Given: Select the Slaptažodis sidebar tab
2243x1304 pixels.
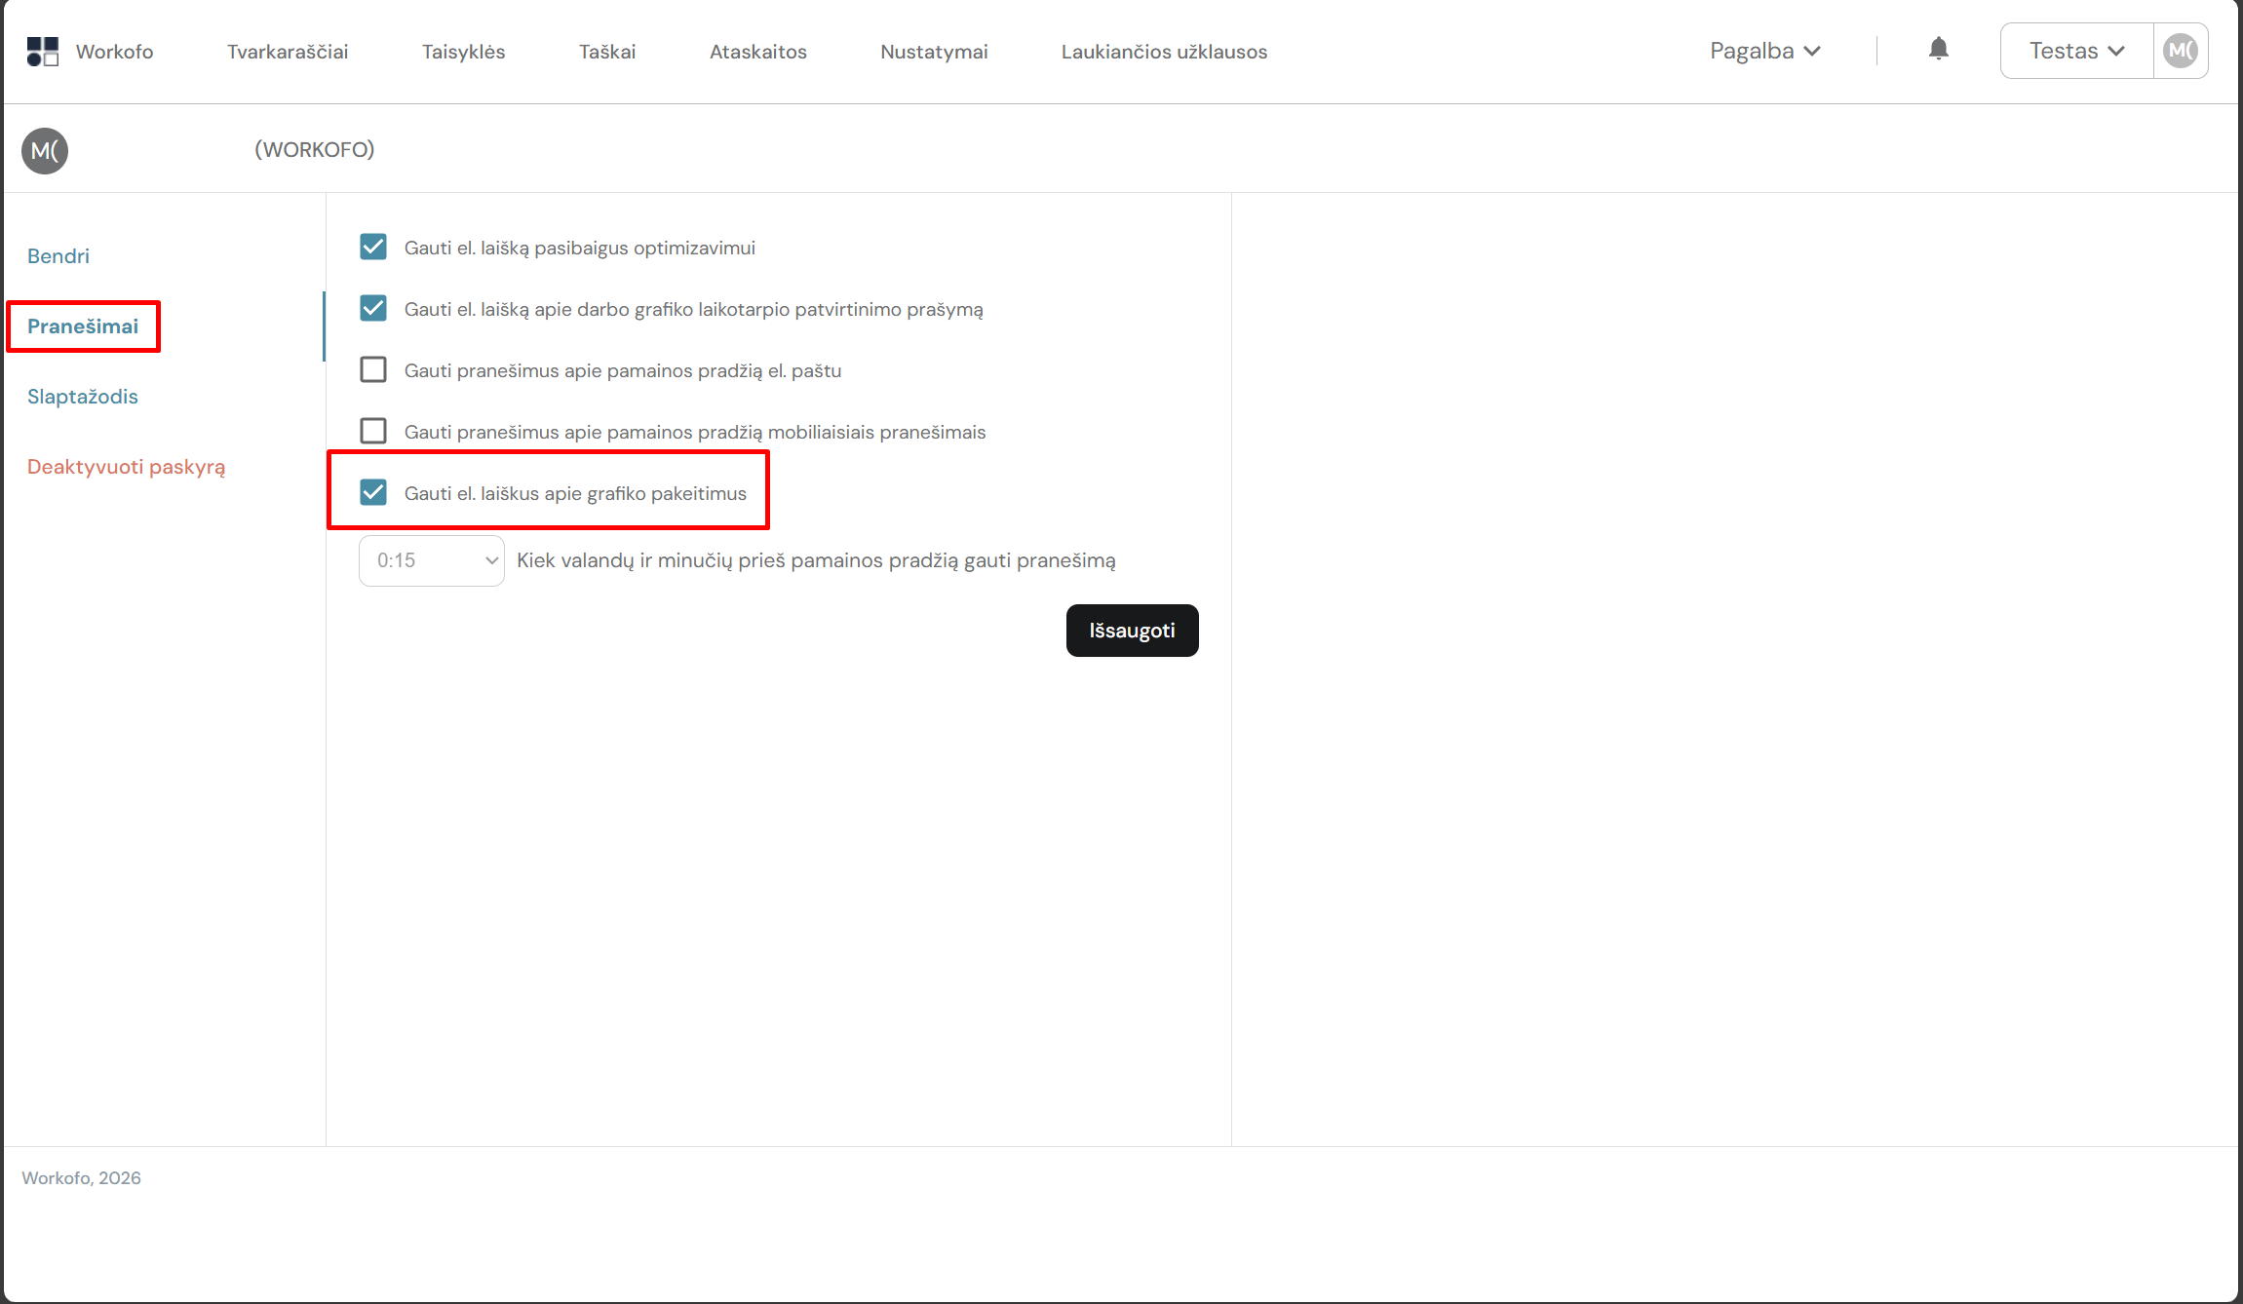Looking at the screenshot, I should (83, 397).
